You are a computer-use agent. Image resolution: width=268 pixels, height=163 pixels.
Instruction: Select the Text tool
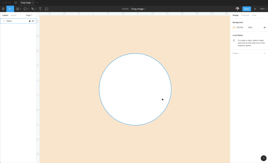tap(40, 9)
